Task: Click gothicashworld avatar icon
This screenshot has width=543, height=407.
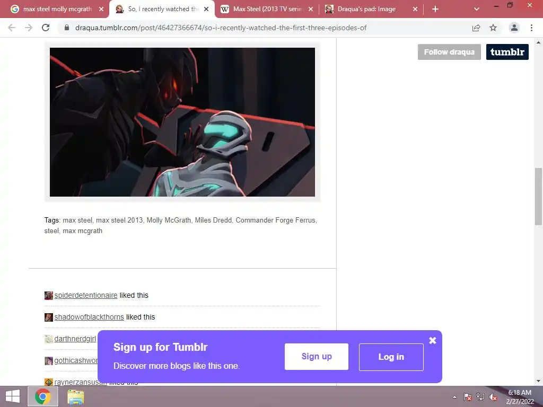Action: coord(49,361)
